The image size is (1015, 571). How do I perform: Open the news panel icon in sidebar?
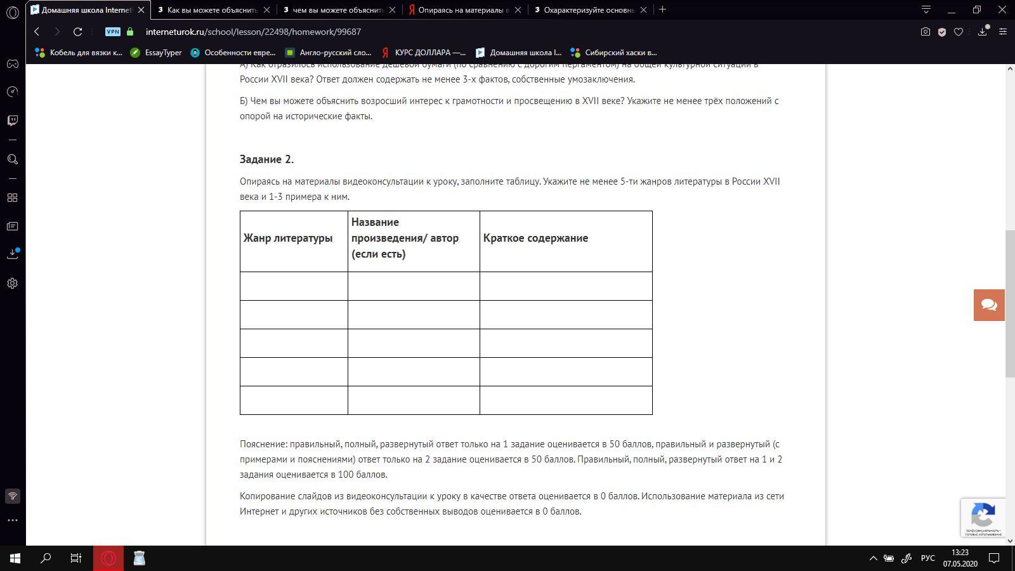coord(13,226)
